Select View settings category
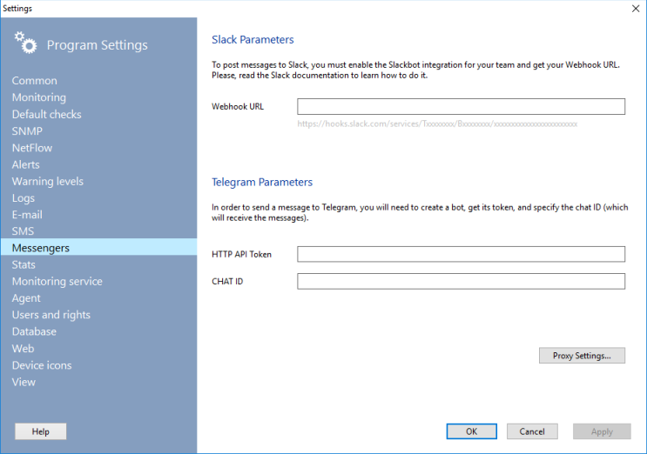Viewport: 647px width, 454px height. 24,382
